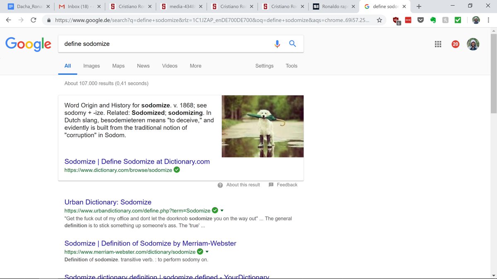Click the site lock icon in address bar
Image resolution: width=497 pixels, height=279 pixels.
click(x=49, y=20)
